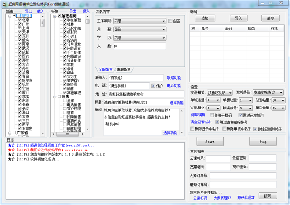Enable 删除显示中帖子 checkbox
Image resolution: width=290 pixels, height=205 pixels.
(x=192, y=129)
